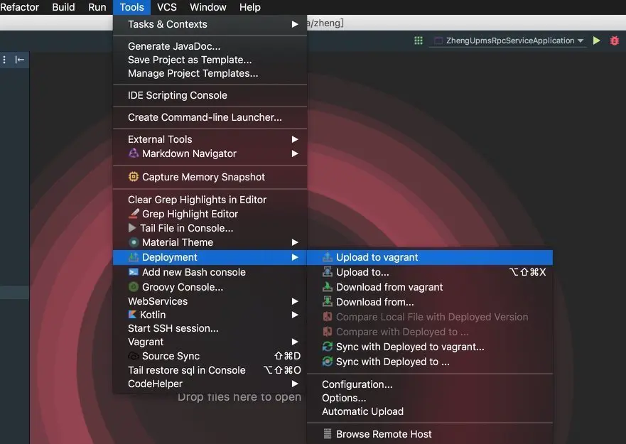The image size is (626, 444).
Task: Open the VCS menu
Action: coord(167,7)
